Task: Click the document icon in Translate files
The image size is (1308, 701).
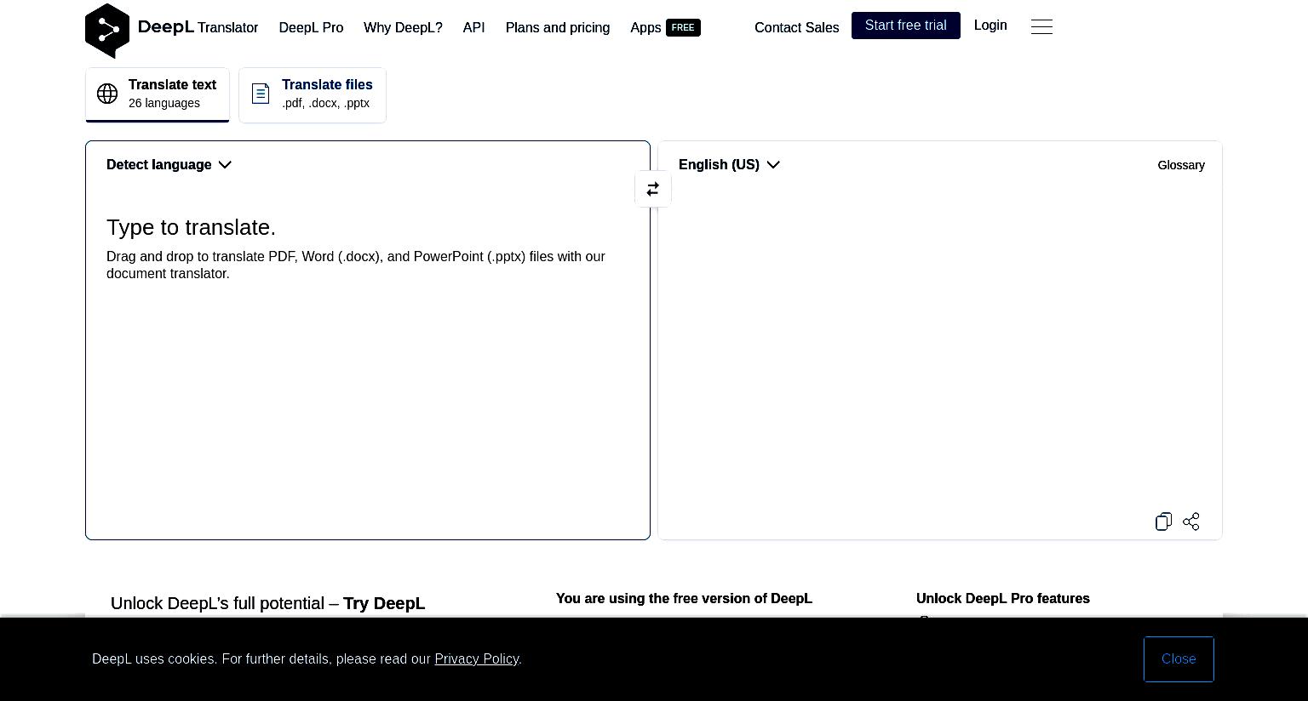Action: (261, 94)
